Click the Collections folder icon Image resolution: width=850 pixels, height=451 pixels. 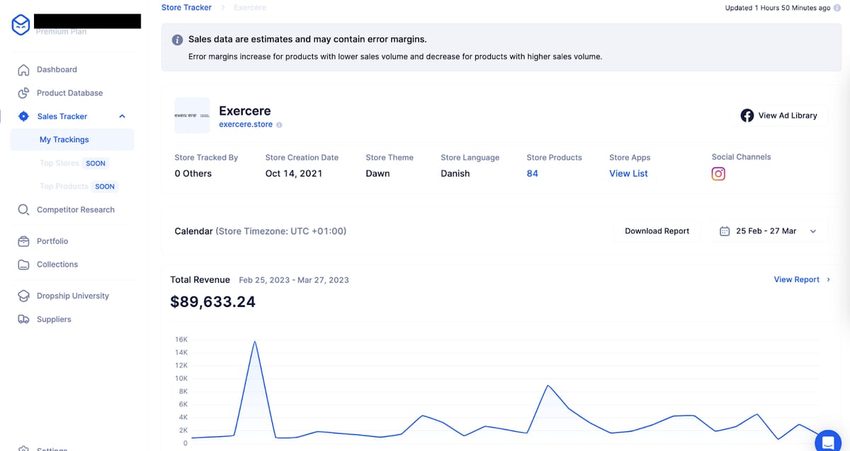coord(23,265)
